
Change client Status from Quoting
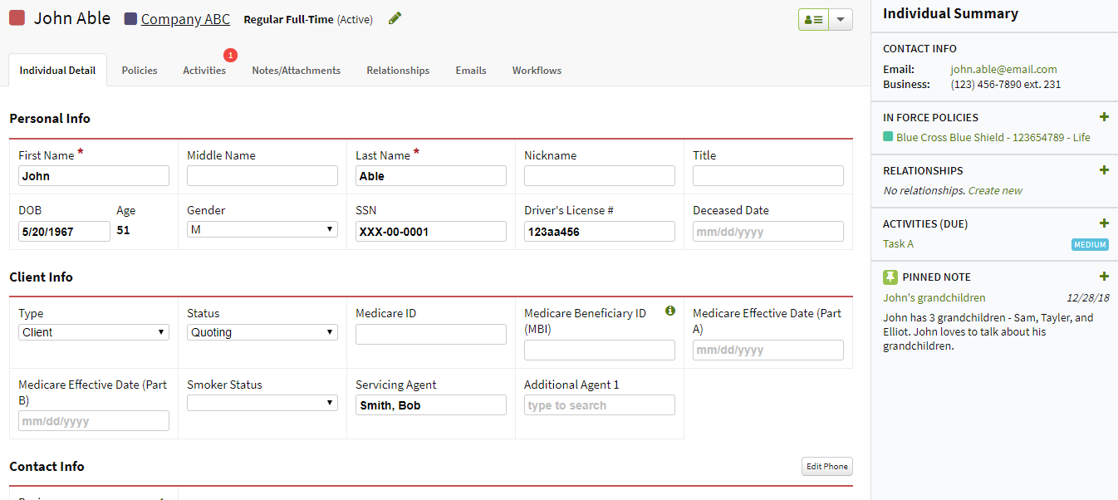[x=262, y=331]
